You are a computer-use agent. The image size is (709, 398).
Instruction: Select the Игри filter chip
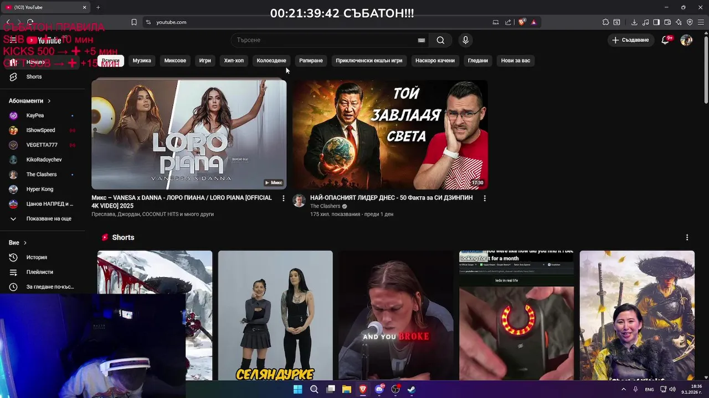coord(205,60)
